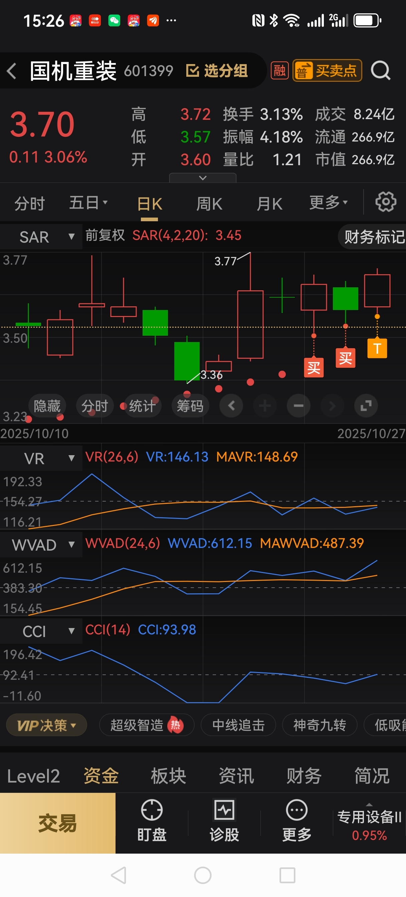Select 超级智造 strategy chip
Screen dimensions: 406x897
pyautogui.click(x=147, y=725)
